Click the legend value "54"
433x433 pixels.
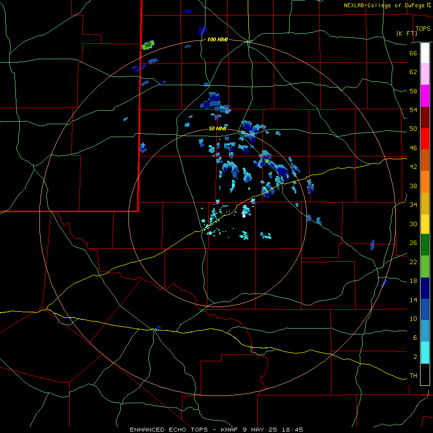pos(413,110)
